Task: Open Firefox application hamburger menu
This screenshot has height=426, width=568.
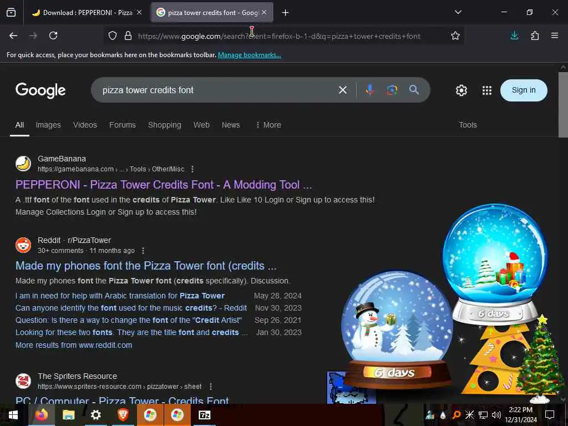Action: point(555,35)
